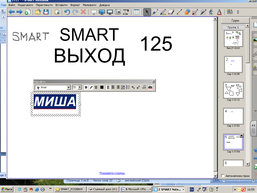
Task: Close the Шрифти toolbar
Action: 153,81
